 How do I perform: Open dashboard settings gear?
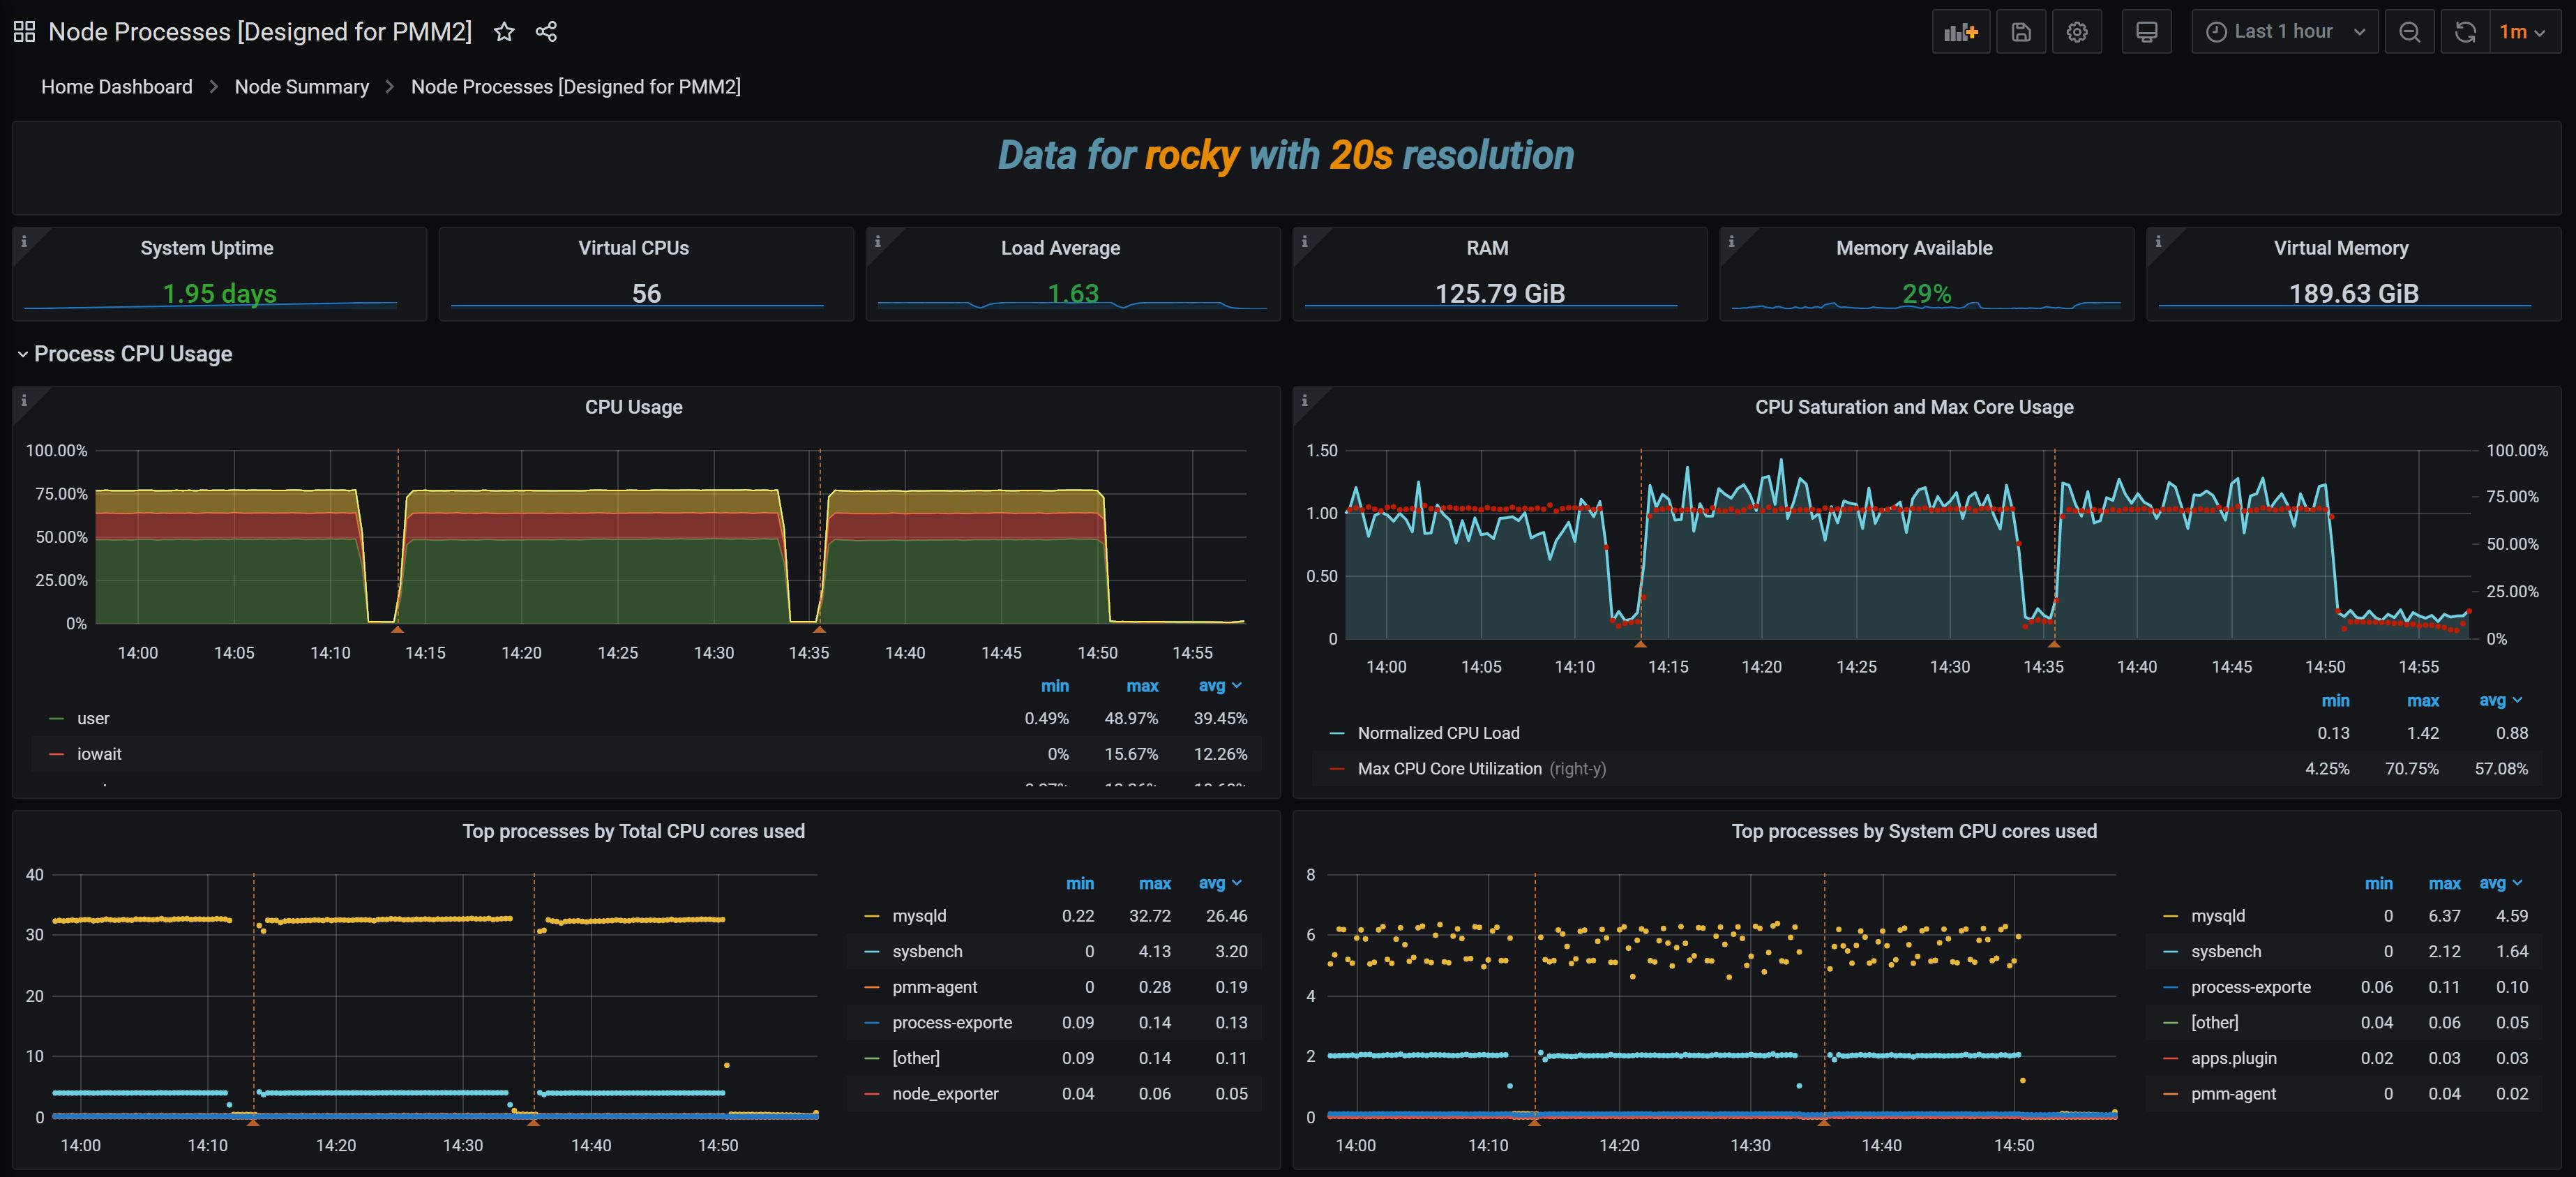click(2077, 32)
